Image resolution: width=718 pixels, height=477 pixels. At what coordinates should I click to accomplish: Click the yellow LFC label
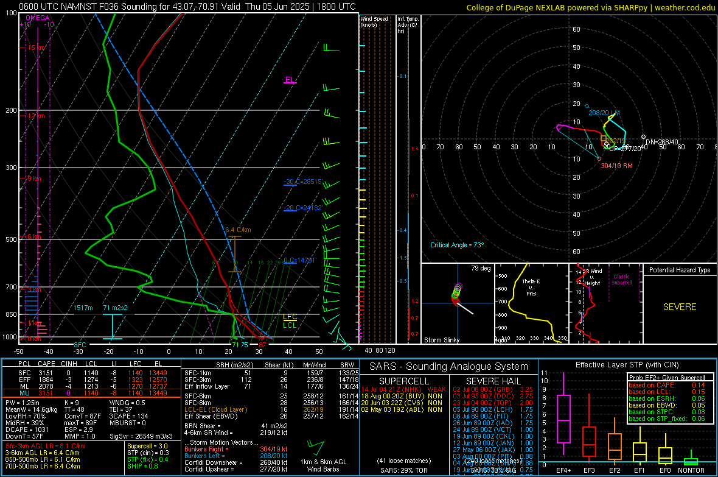(x=290, y=317)
